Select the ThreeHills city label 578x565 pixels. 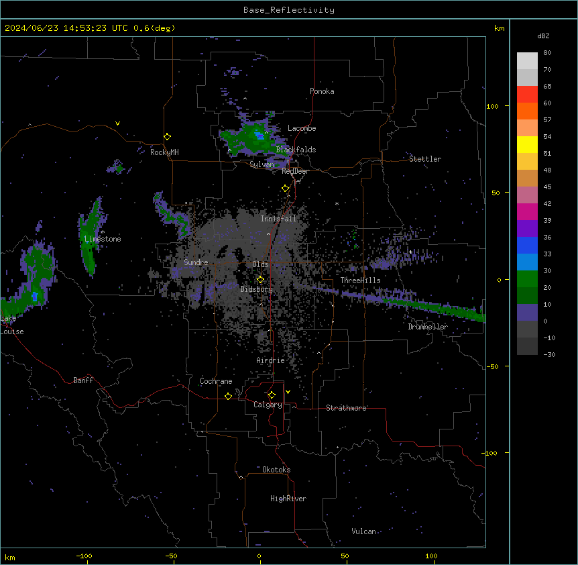360,280
